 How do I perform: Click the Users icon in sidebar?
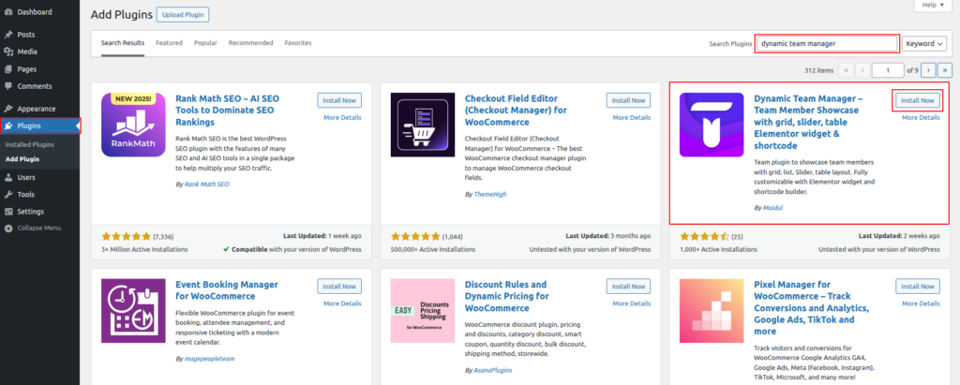coord(7,177)
